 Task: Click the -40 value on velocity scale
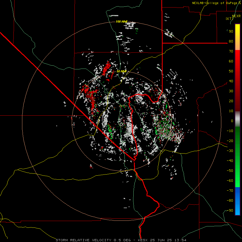230,161
